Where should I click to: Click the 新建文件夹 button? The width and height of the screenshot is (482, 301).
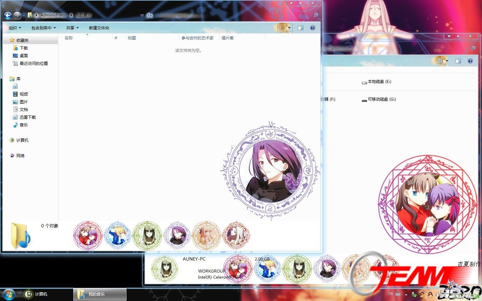[x=99, y=28]
